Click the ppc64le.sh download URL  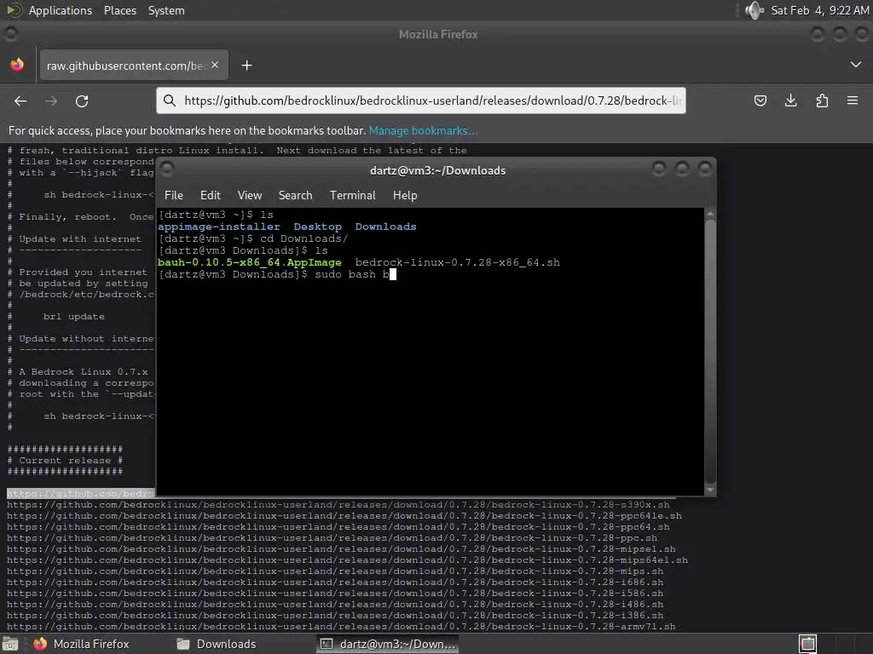pos(344,516)
